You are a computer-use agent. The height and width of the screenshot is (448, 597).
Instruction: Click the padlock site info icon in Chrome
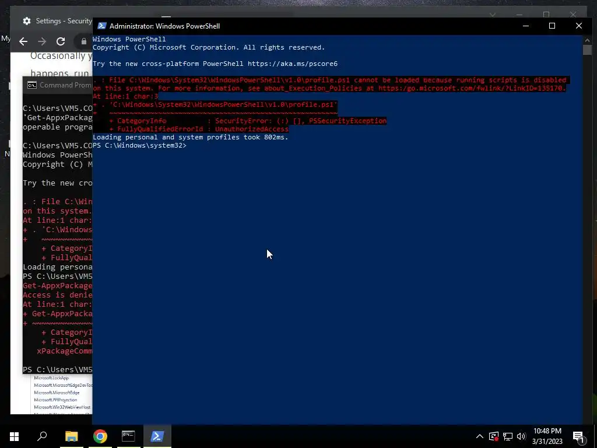84,41
